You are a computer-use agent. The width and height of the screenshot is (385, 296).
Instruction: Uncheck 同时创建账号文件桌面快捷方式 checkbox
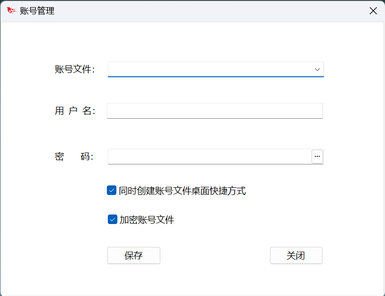tap(112, 191)
